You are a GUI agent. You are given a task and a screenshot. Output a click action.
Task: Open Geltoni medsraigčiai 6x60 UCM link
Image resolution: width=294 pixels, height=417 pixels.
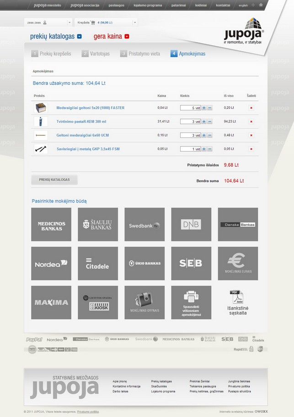pos(83,135)
